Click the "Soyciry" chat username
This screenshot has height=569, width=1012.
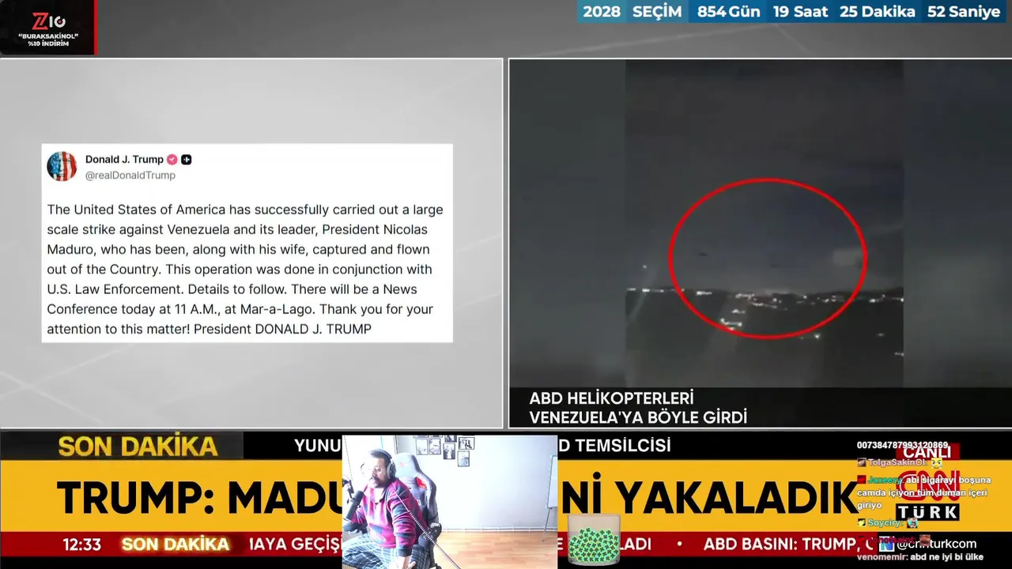pyautogui.click(x=886, y=523)
